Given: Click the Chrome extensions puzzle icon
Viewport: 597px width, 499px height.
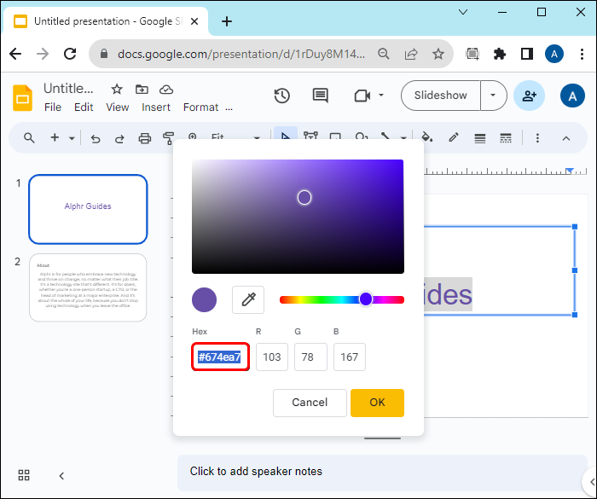Looking at the screenshot, I should coord(500,54).
